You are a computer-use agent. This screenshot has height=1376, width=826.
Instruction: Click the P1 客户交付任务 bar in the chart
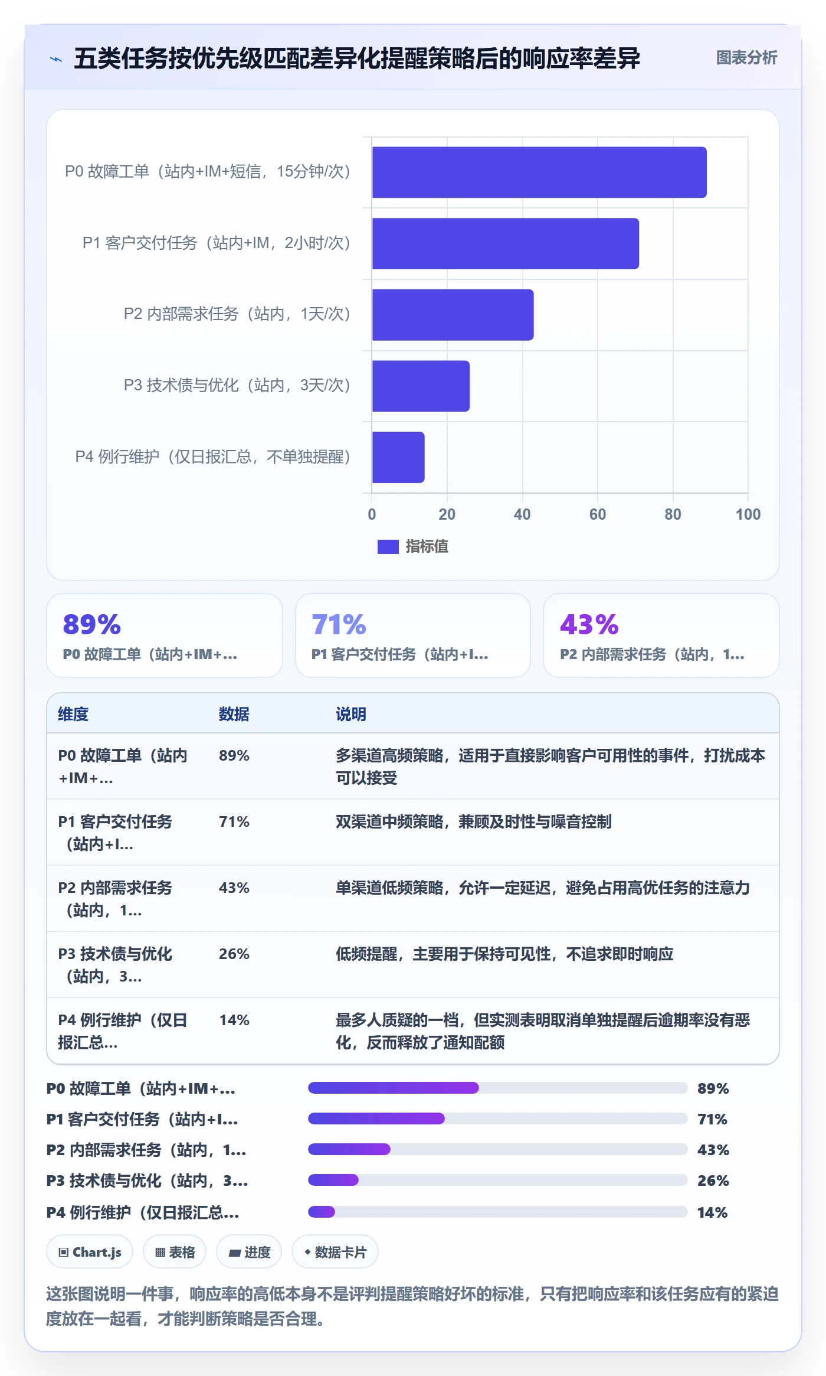[506, 243]
